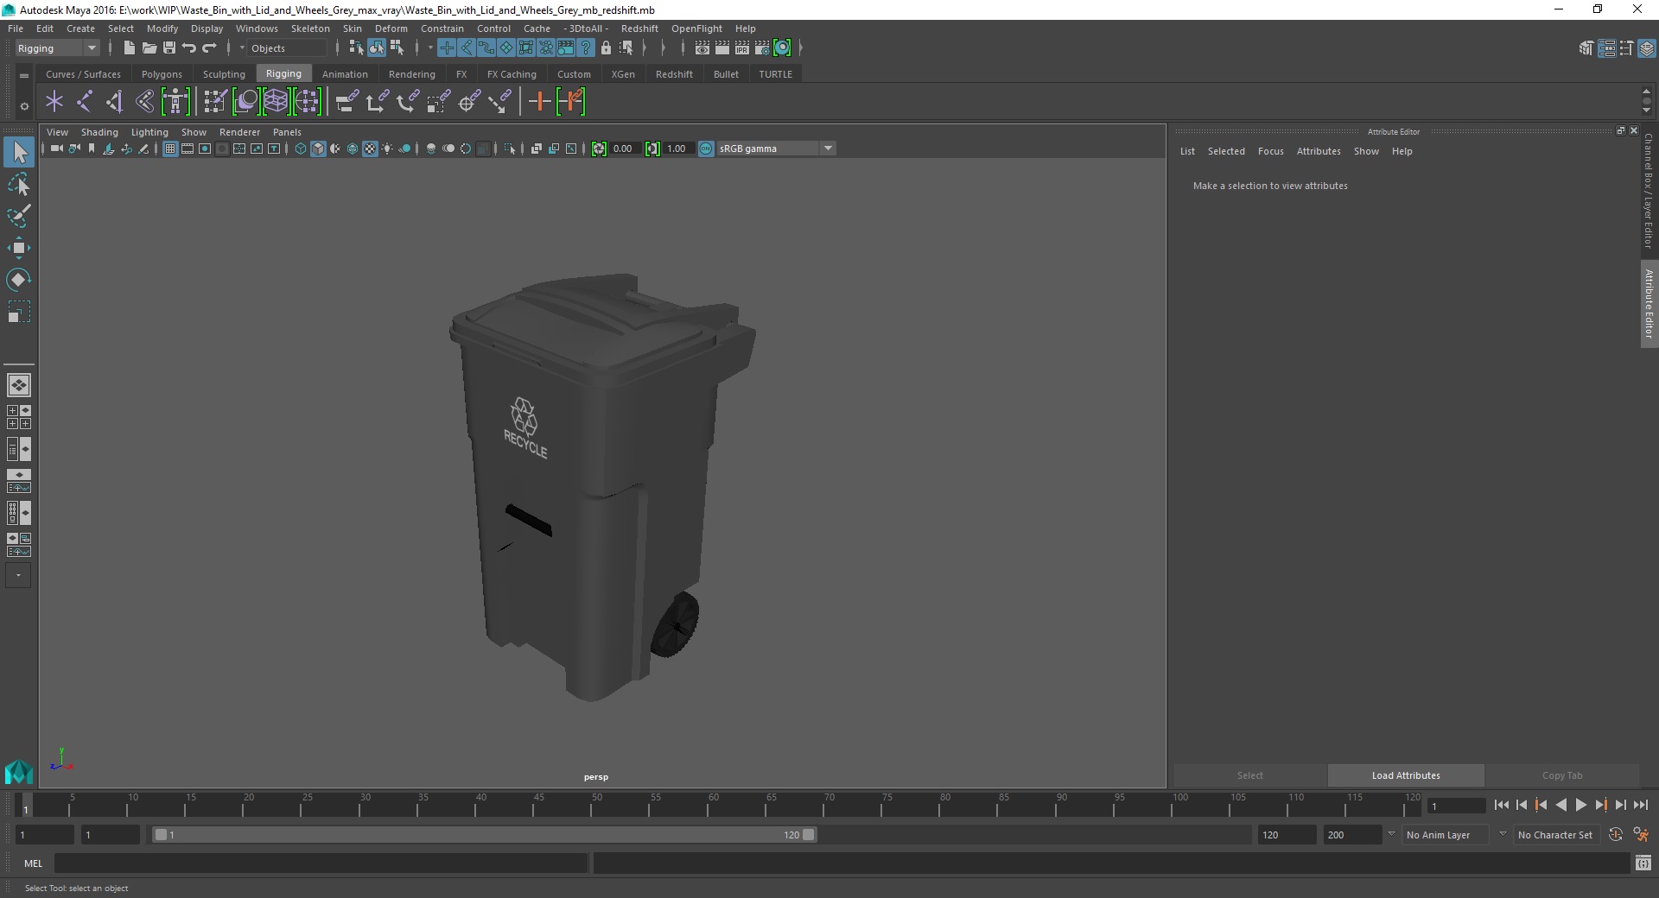Apply the Orient constraint shelf icon
Screen dimensions: 1659x898
click(x=408, y=102)
